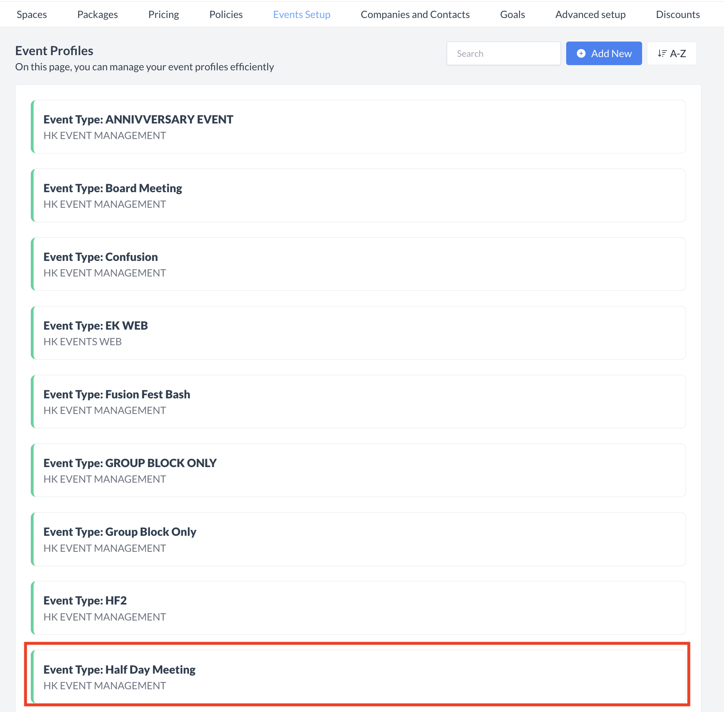Click the plus icon on Add New button
Screen dimensions: 724x712
[x=582, y=53]
